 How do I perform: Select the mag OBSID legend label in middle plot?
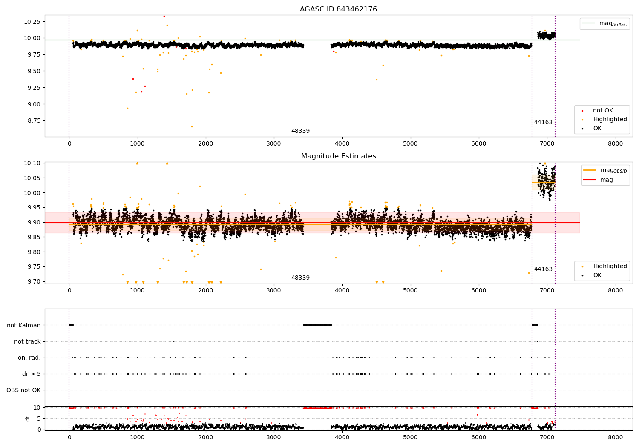tap(613, 170)
